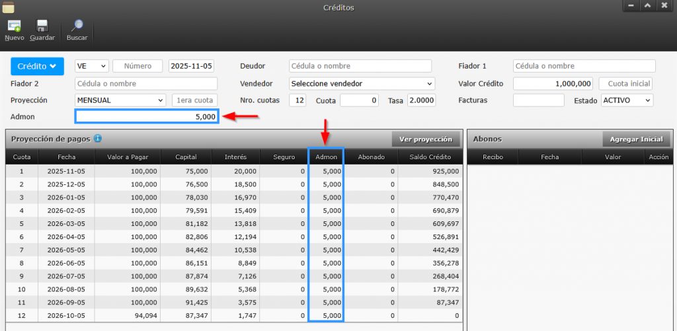Click the app icon in title bar
The width and height of the screenshot is (677, 331).
coord(9,7)
